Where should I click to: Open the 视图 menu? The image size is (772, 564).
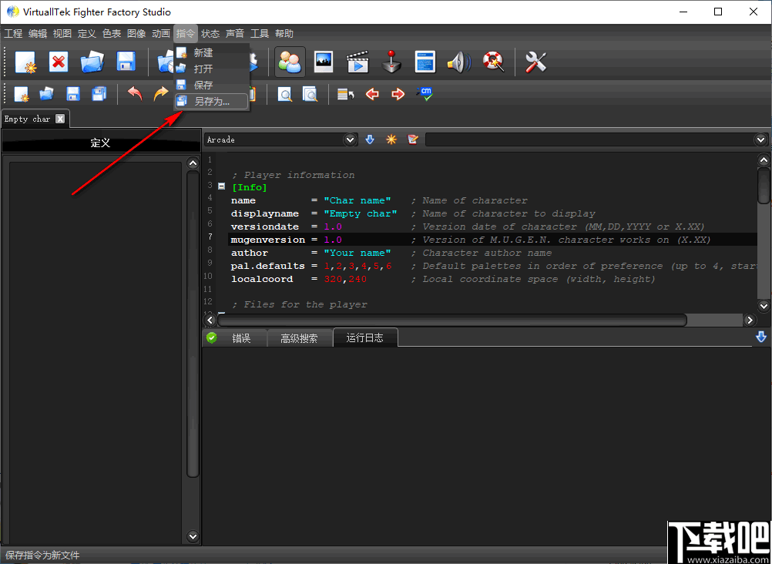(x=62, y=33)
